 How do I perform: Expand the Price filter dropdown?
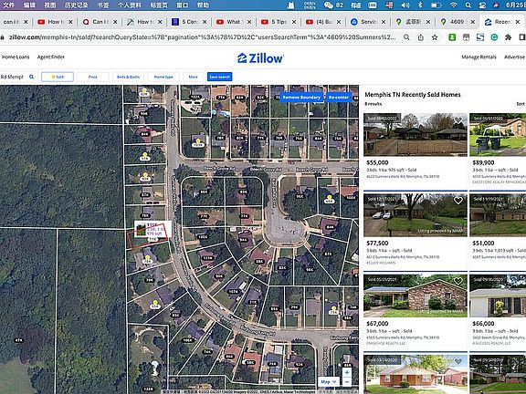click(x=92, y=77)
